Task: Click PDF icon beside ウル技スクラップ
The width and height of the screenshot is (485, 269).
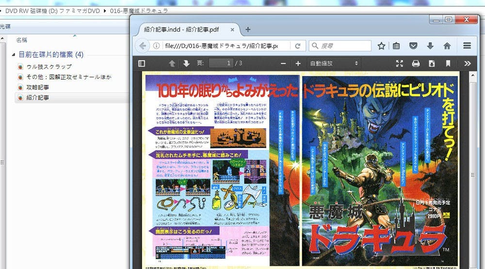Action: (20, 67)
